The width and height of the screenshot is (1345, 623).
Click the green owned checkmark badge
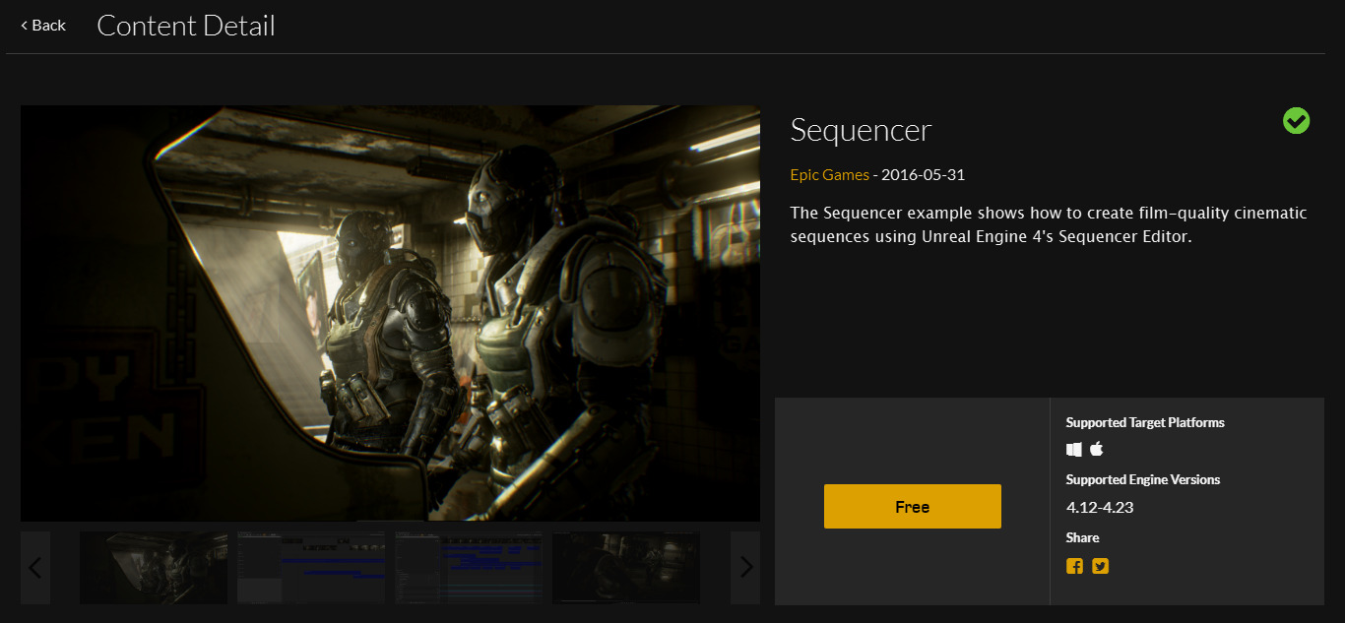pos(1296,120)
